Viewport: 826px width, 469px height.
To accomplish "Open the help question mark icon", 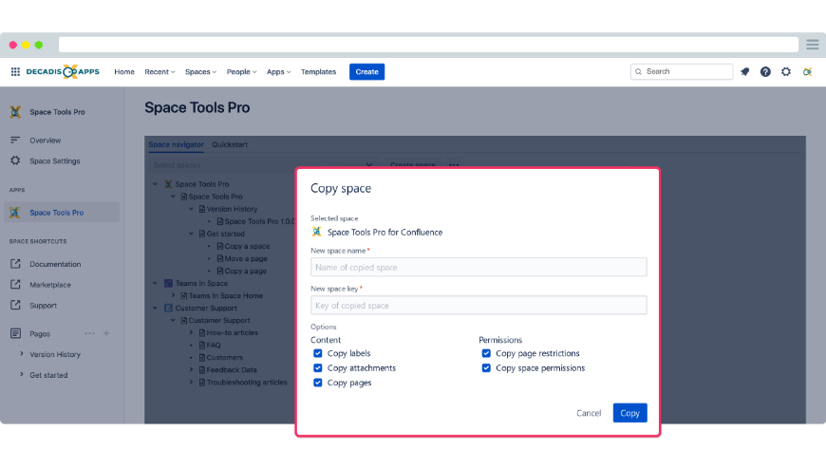I will tap(765, 71).
